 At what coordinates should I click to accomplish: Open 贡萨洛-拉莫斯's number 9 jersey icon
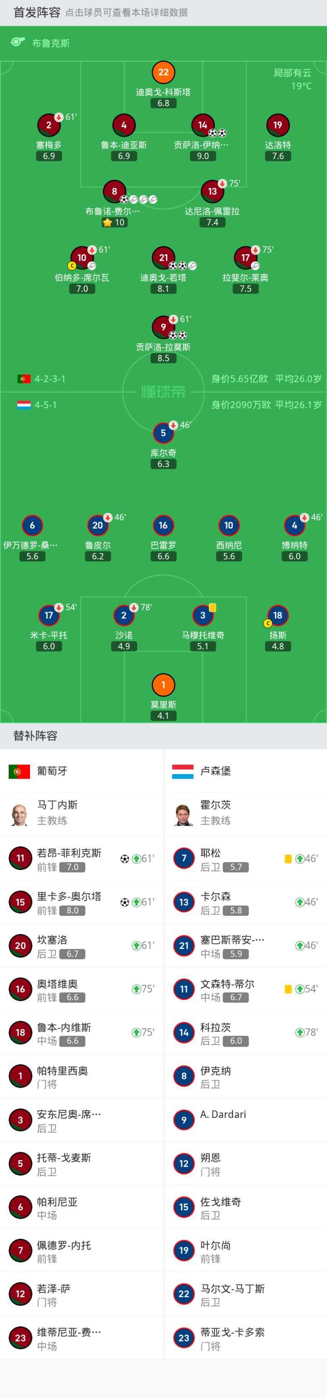coord(163,327)
